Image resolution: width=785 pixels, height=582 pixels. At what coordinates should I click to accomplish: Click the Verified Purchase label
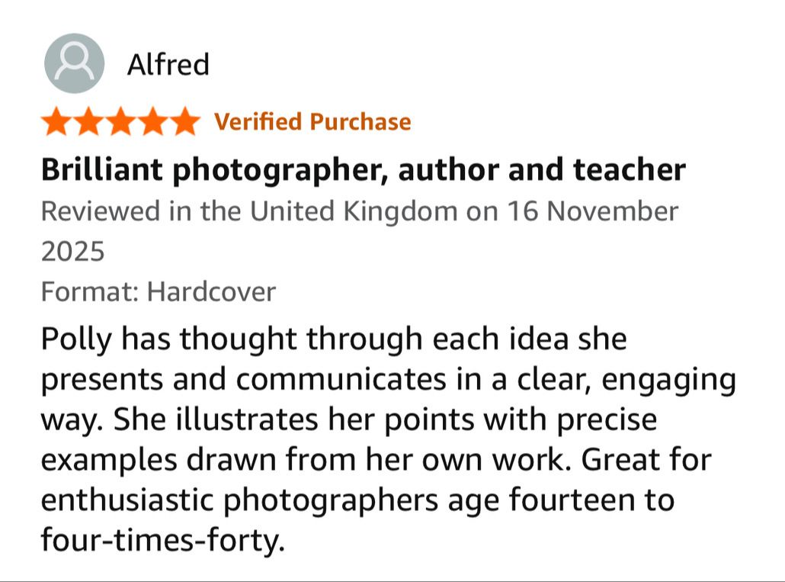pos(312,122)
